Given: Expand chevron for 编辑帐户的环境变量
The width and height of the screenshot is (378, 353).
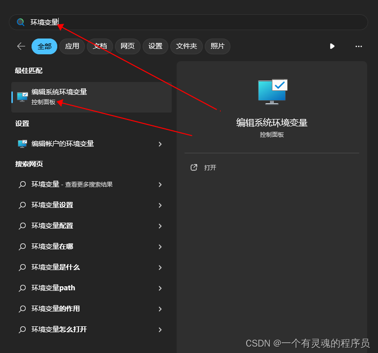Looking at the screenshot, I should coord(160,144).
